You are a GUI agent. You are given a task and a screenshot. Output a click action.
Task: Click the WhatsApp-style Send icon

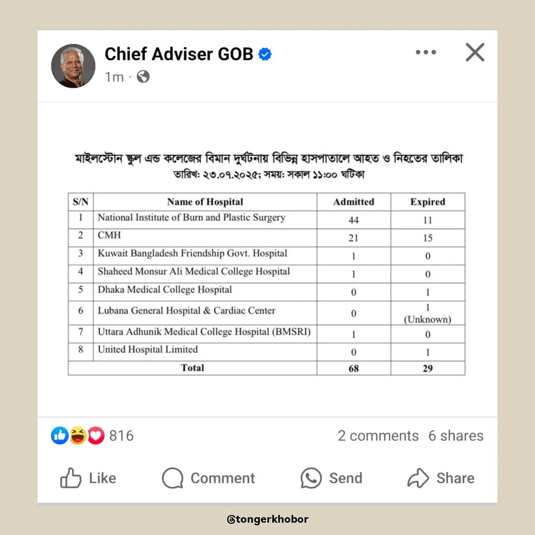pyautogui.click(x=310, y=478)
